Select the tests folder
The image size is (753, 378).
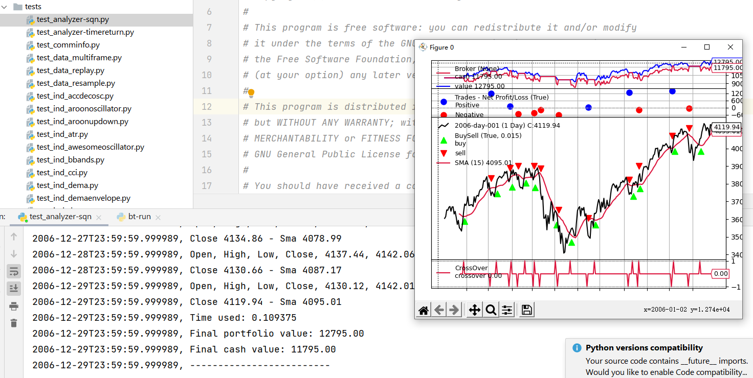pyautogui.click(x=33, y=7)
